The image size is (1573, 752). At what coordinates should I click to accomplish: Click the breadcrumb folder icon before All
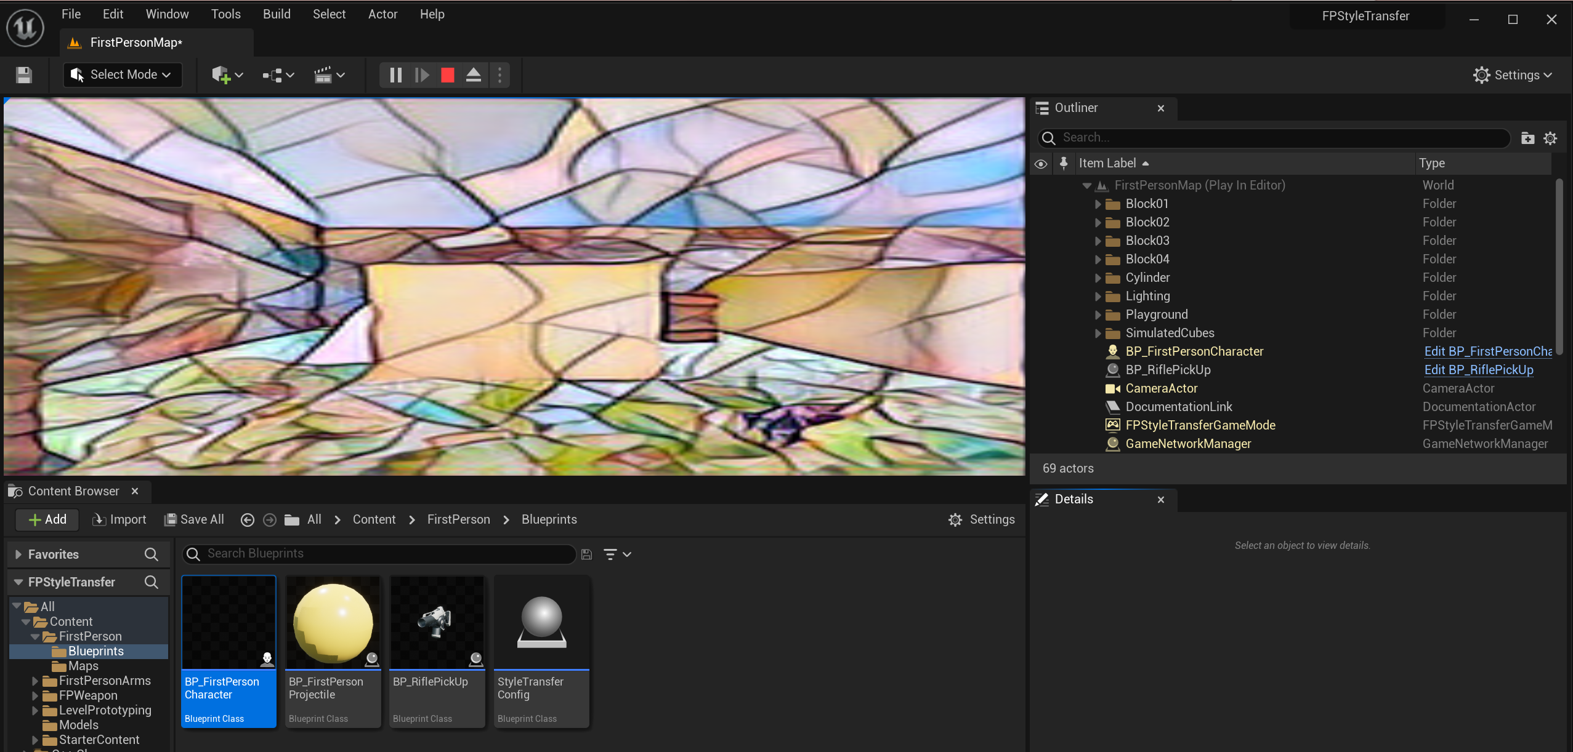(x=292, y=520)
